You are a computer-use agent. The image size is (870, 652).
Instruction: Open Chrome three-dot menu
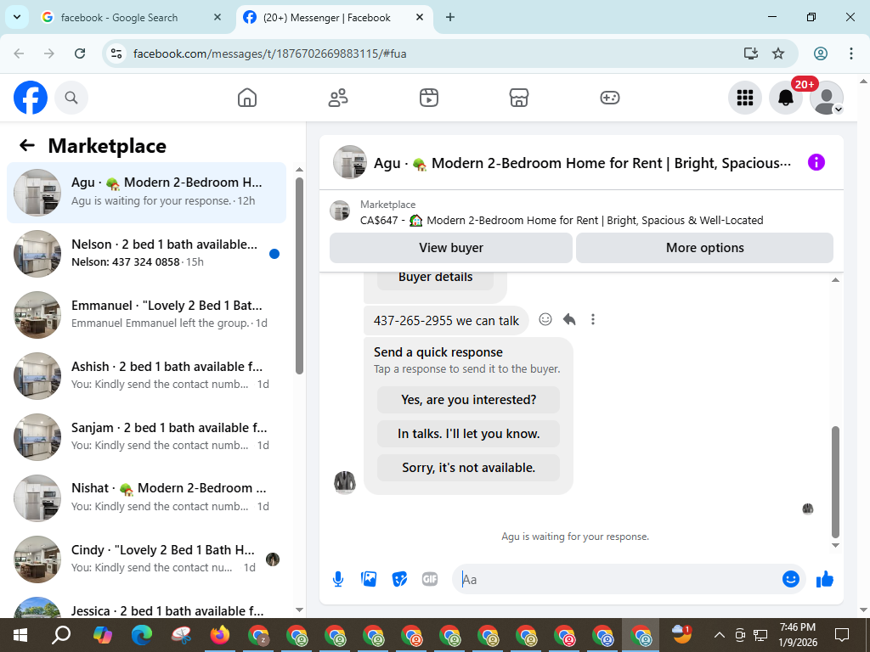(851, 53)
